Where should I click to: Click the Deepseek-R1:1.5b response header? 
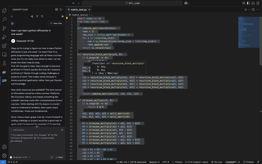[23, 41]
